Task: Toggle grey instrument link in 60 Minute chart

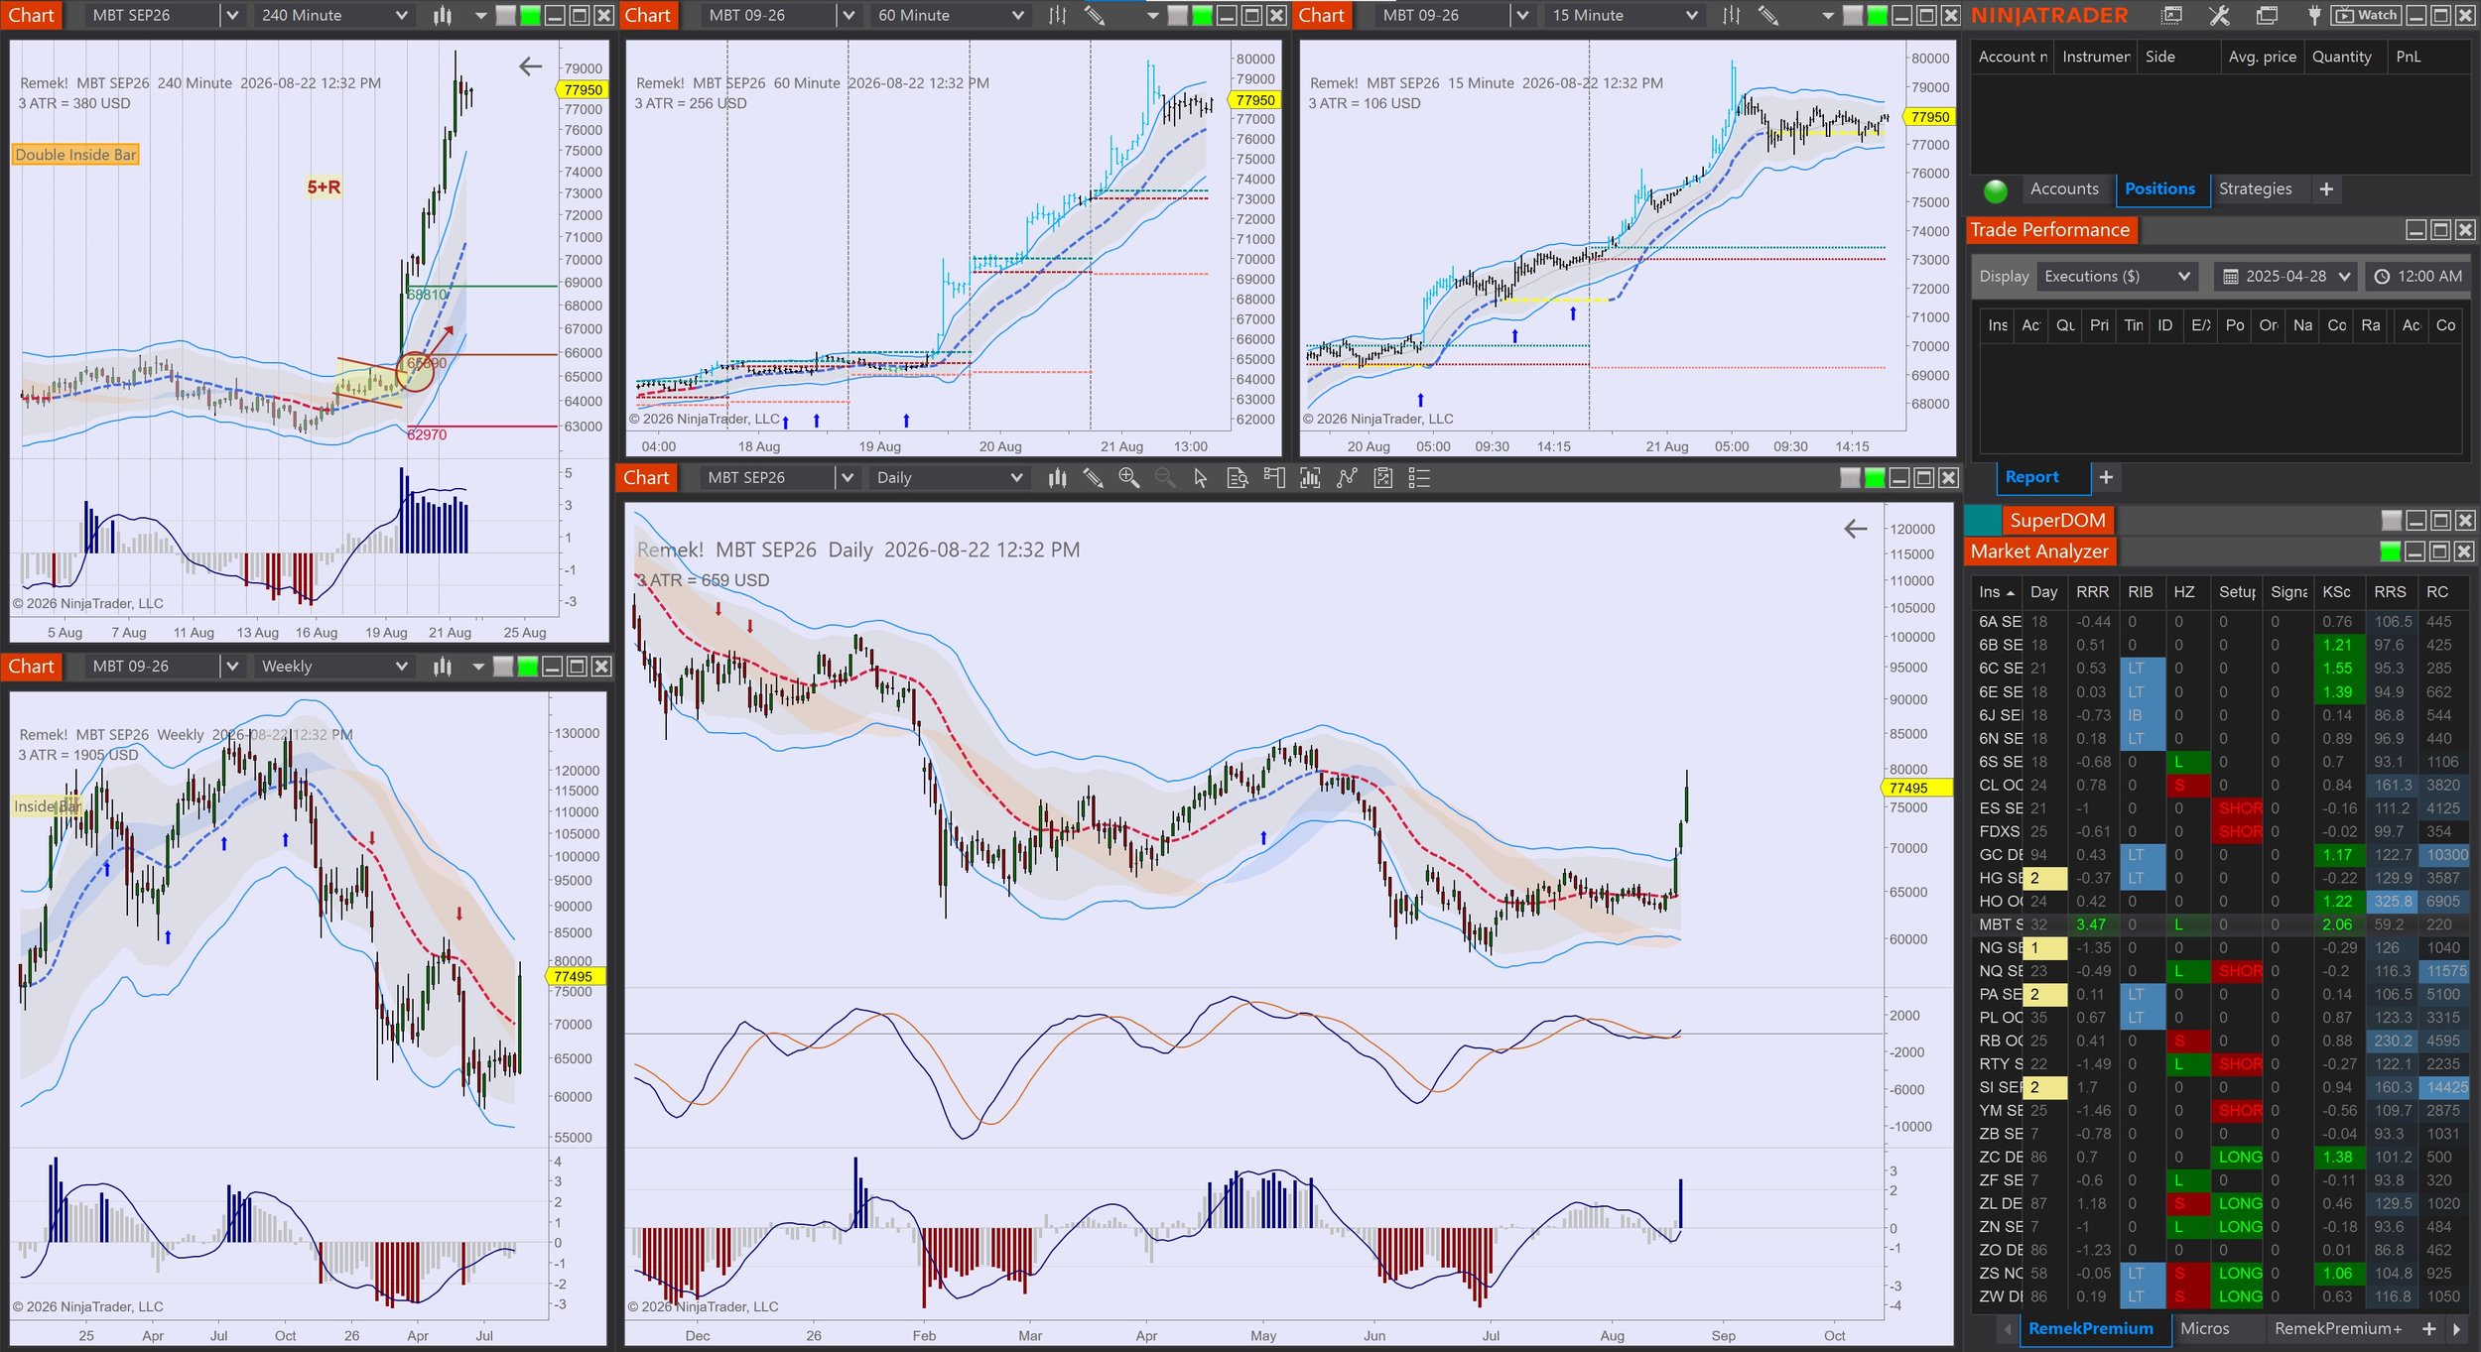Action: coord(1178,16)
